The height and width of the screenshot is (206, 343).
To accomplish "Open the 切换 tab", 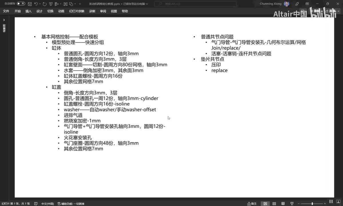I will coord(50,11).
